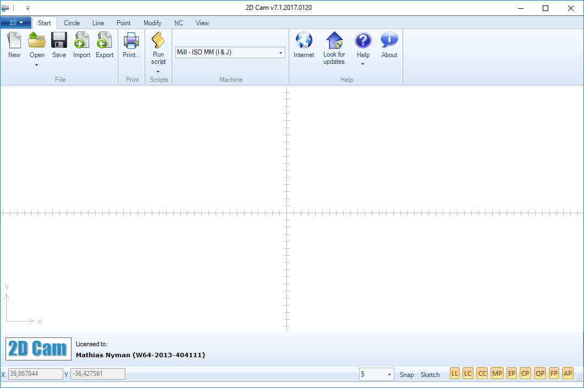Toggle the EP snap mode

(511, 374)
